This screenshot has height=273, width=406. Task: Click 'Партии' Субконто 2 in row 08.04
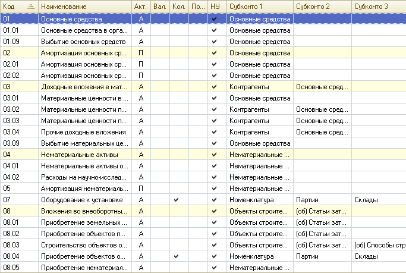click(307, 256)
